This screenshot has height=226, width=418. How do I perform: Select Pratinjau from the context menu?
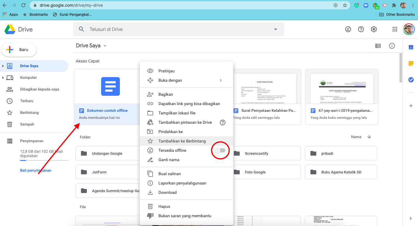[x=186, y=71]
